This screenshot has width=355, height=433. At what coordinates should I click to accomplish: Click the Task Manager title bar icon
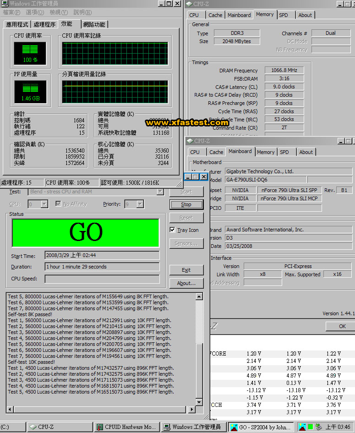pyautogui.click(x=5, y=4)
